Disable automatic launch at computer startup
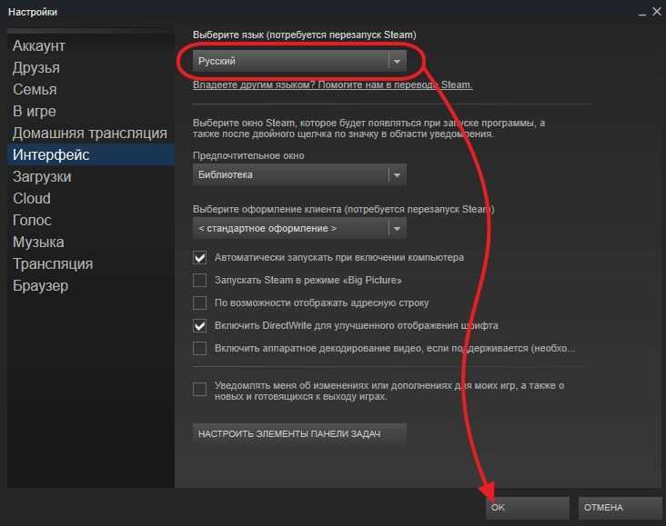Screen dimensions: 666x526 199,257
